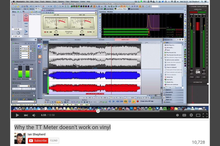The height and width of the screenshot is (146, 220).
Task: Enter fullscreen in the YouTube player
Action: [x=205, y=115]
